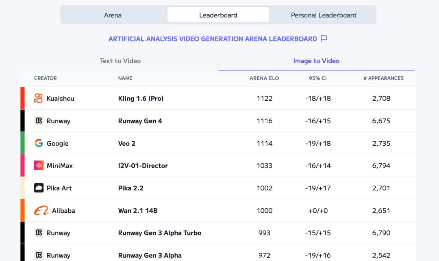This screenshot has height=261, width=439.
Task: Click the Runway creator name in the Gen 4 row
Action: 59,121
